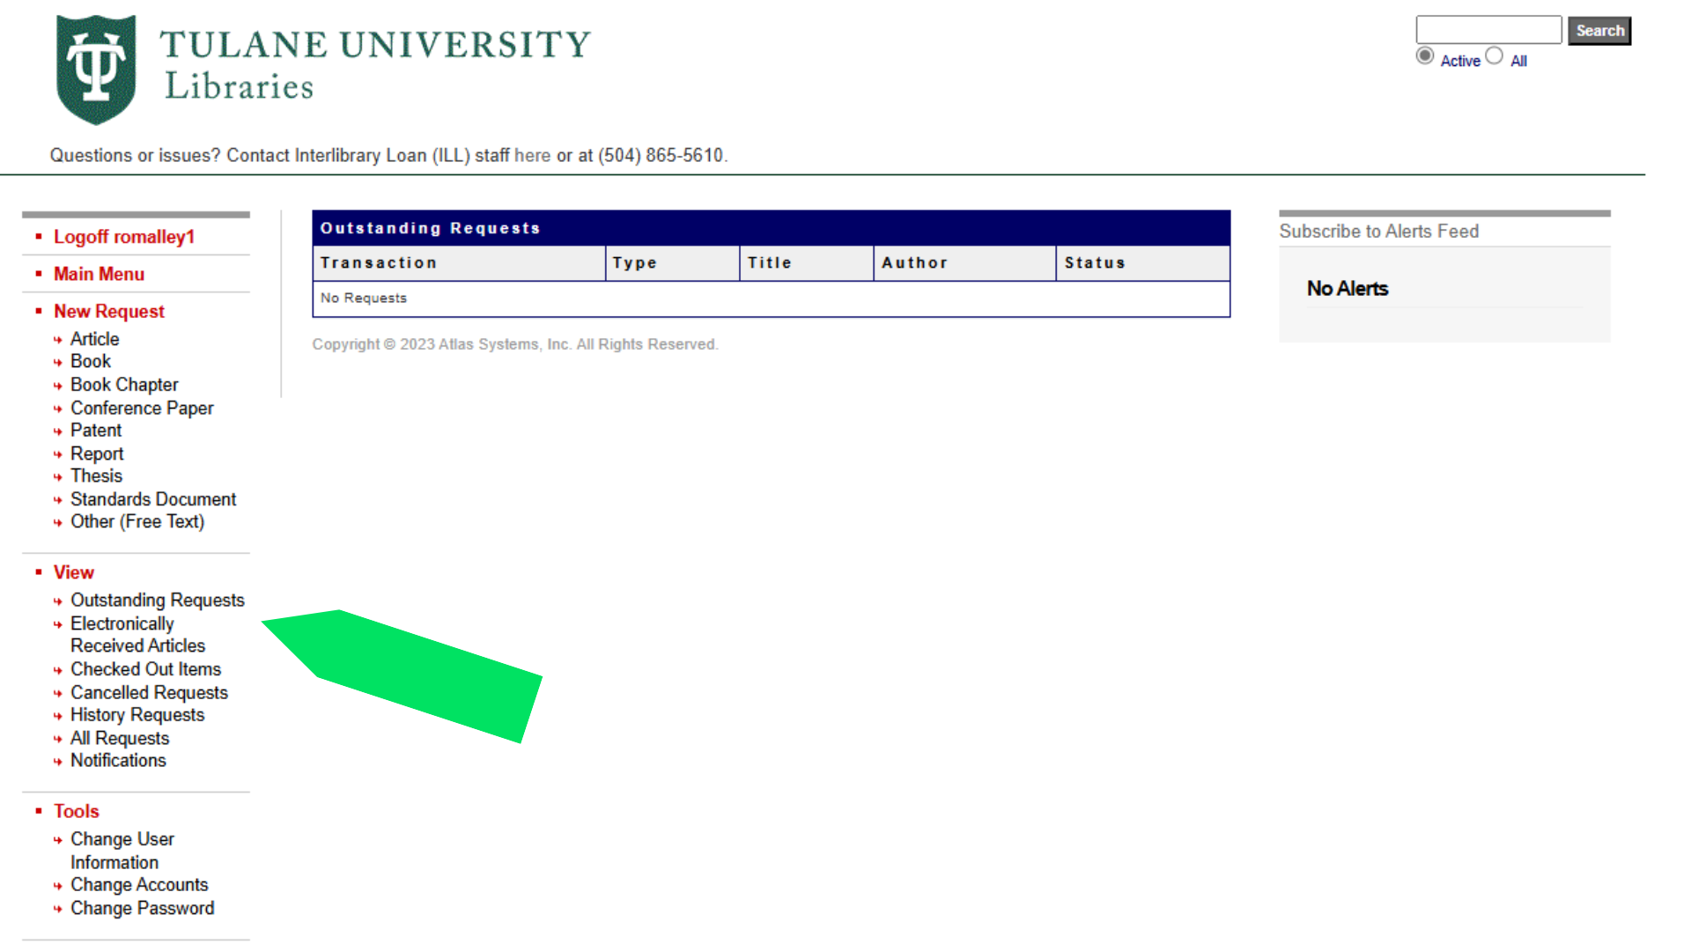This screenshot has width=1691, height=951.
Task: Request a Conference Paper
Action: [142, 408]
